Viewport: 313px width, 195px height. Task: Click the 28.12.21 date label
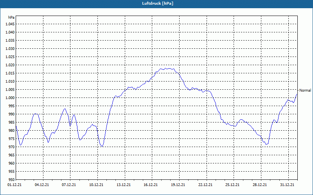point(260,185)
